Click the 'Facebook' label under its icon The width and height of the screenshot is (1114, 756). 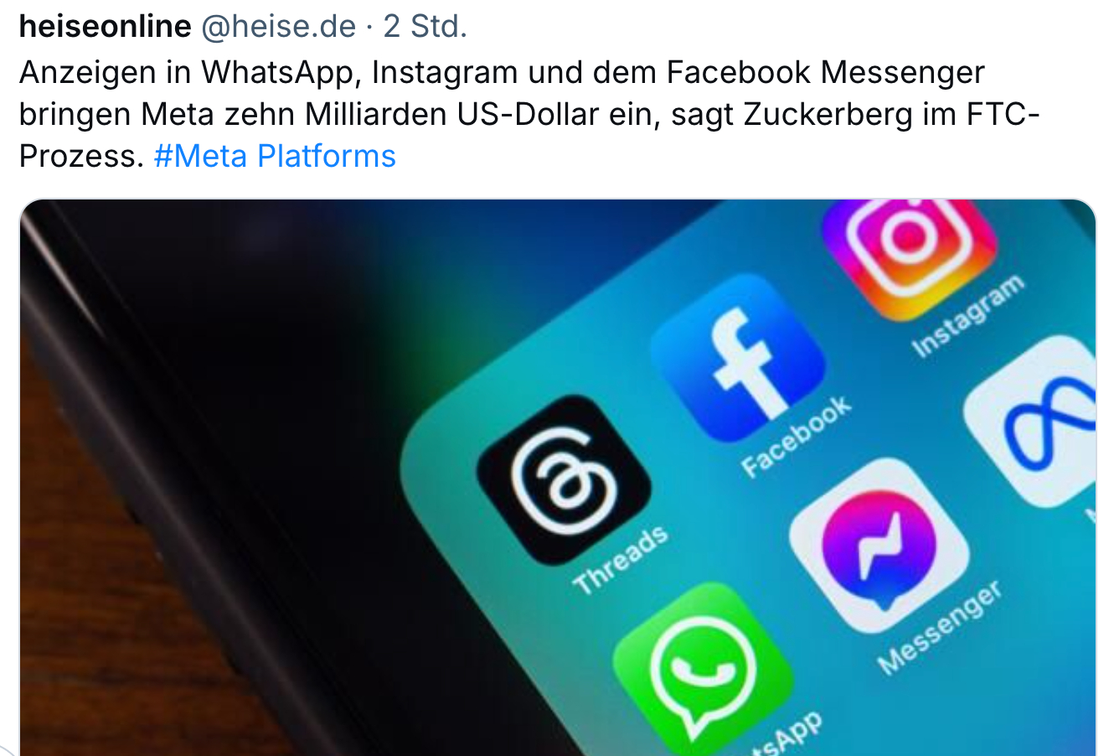796,436
